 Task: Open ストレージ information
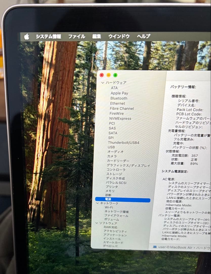(x=114, y=173)
